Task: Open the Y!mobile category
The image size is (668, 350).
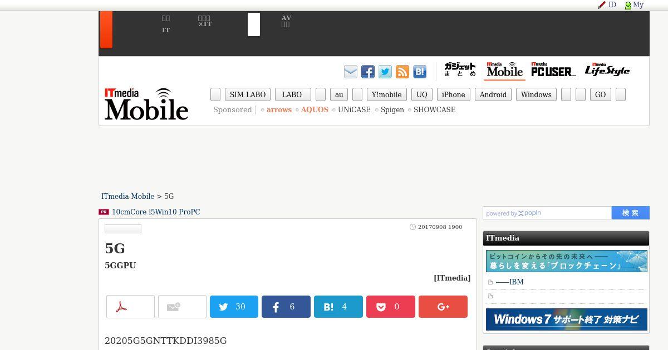Action: 387,94
